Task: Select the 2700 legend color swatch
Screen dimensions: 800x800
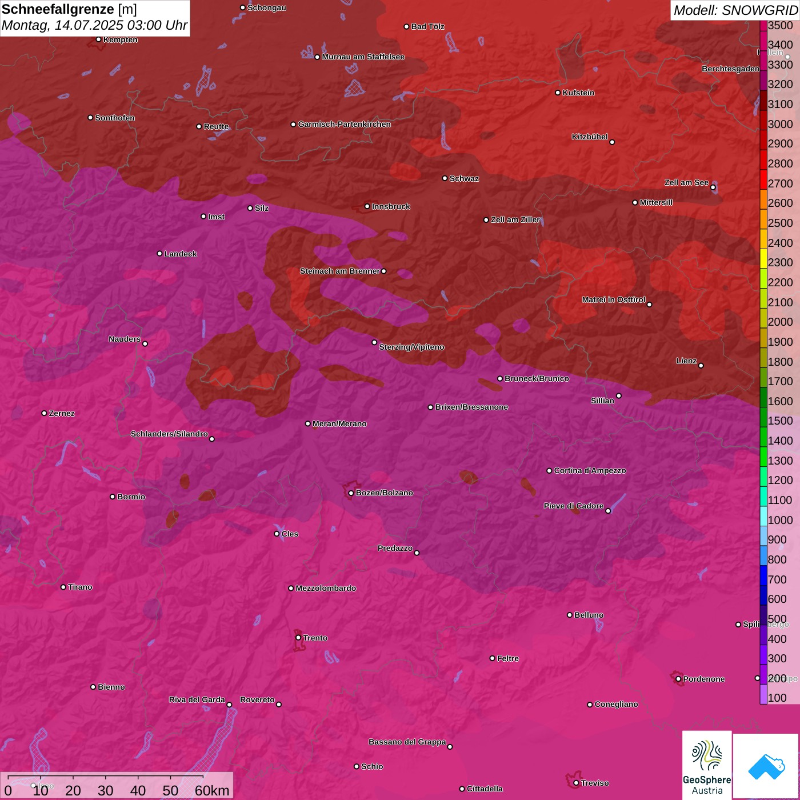Action: pos(763,179)
